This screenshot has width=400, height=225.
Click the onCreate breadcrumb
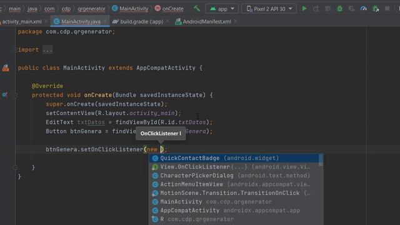click(x=169, y=9)
